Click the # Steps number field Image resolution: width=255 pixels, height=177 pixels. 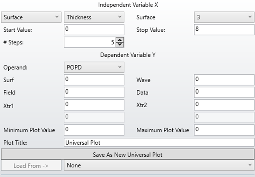[89, 42]
